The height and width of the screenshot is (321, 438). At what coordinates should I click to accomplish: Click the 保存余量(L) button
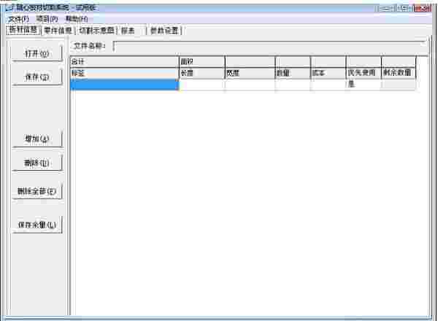(37, 225)
